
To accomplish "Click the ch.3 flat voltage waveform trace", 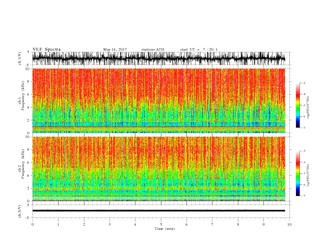I will (158, 211).
